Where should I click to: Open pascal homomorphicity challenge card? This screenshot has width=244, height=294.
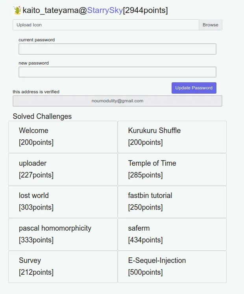(x=63, y=234)
